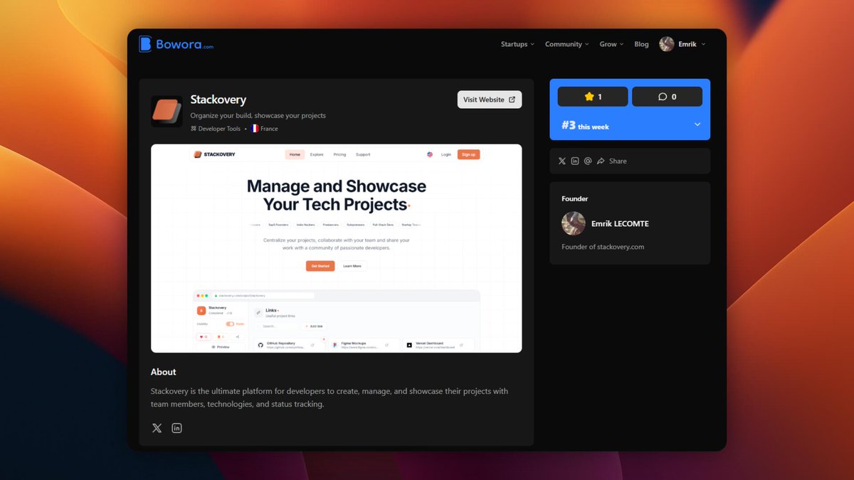Open the X profile icon under About
Image resolution: width=854 pixels, height=480 pixels.
(157, 428)
